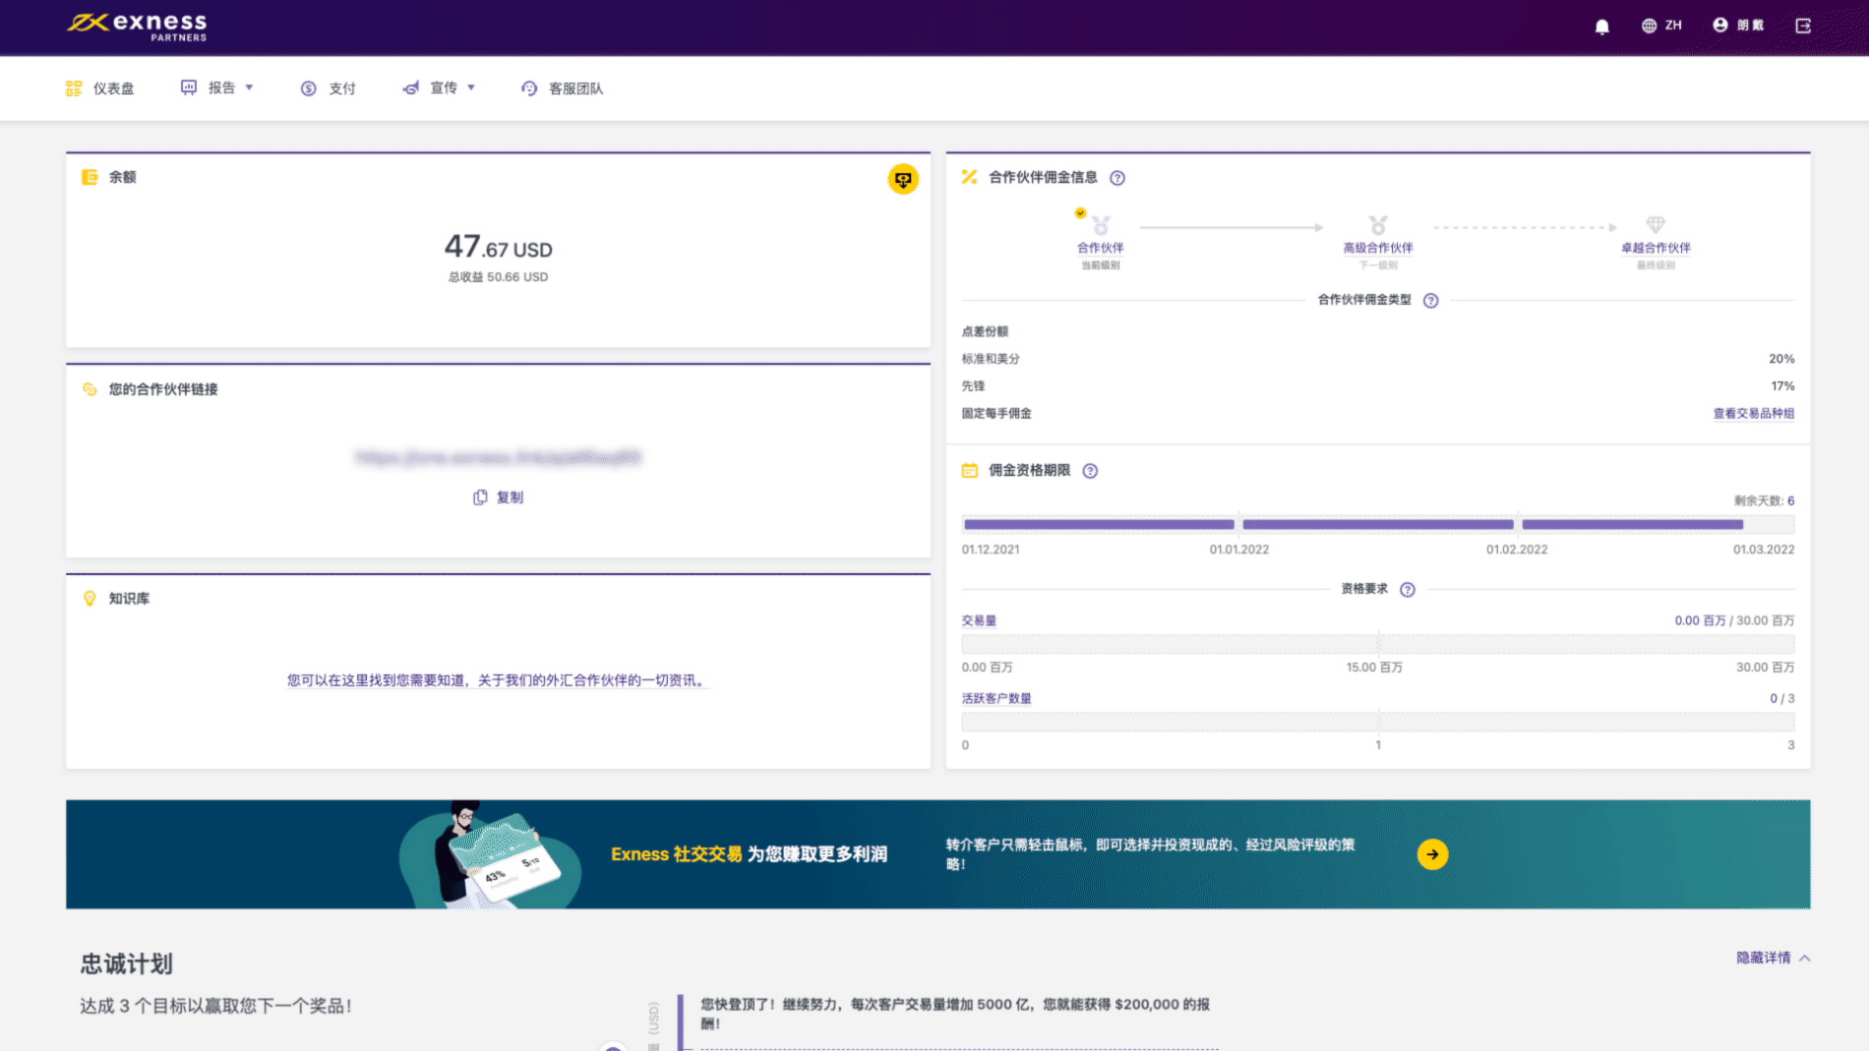Go to the 支付 payments page
The width and height of the screenshot is (1869, 1051).
pyautogui.click(x=329, y=88)
